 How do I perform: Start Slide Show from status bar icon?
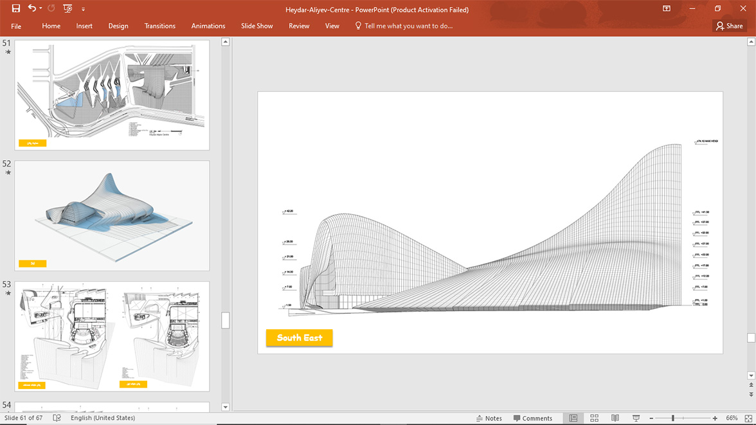pyautogui.click(x=636, y=418)
